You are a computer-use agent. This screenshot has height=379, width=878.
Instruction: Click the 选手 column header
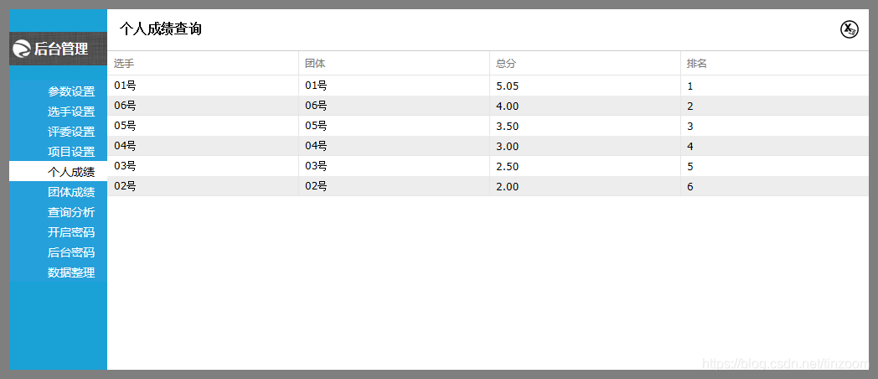pyautogui.click(x=203, y=64)
